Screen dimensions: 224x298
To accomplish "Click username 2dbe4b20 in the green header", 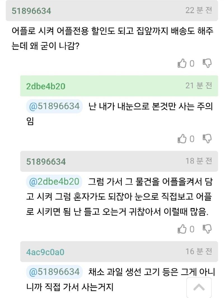I will pyautogui.click(x=46, y=86).
